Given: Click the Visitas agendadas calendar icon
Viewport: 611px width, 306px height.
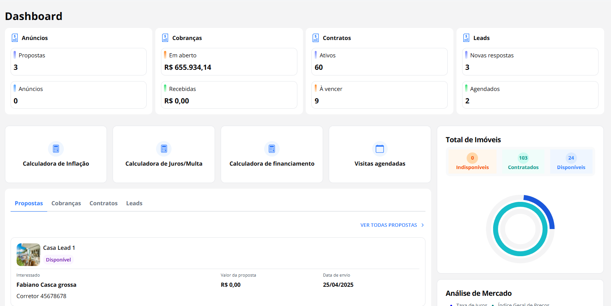Looking at the screenshot, I should coord(380,149).
